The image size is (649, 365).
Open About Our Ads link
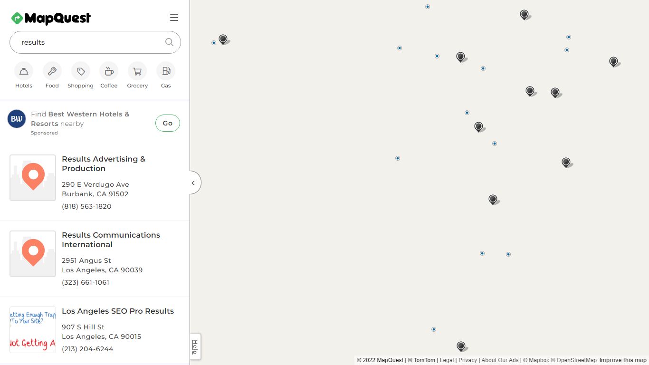pos(500,360)
